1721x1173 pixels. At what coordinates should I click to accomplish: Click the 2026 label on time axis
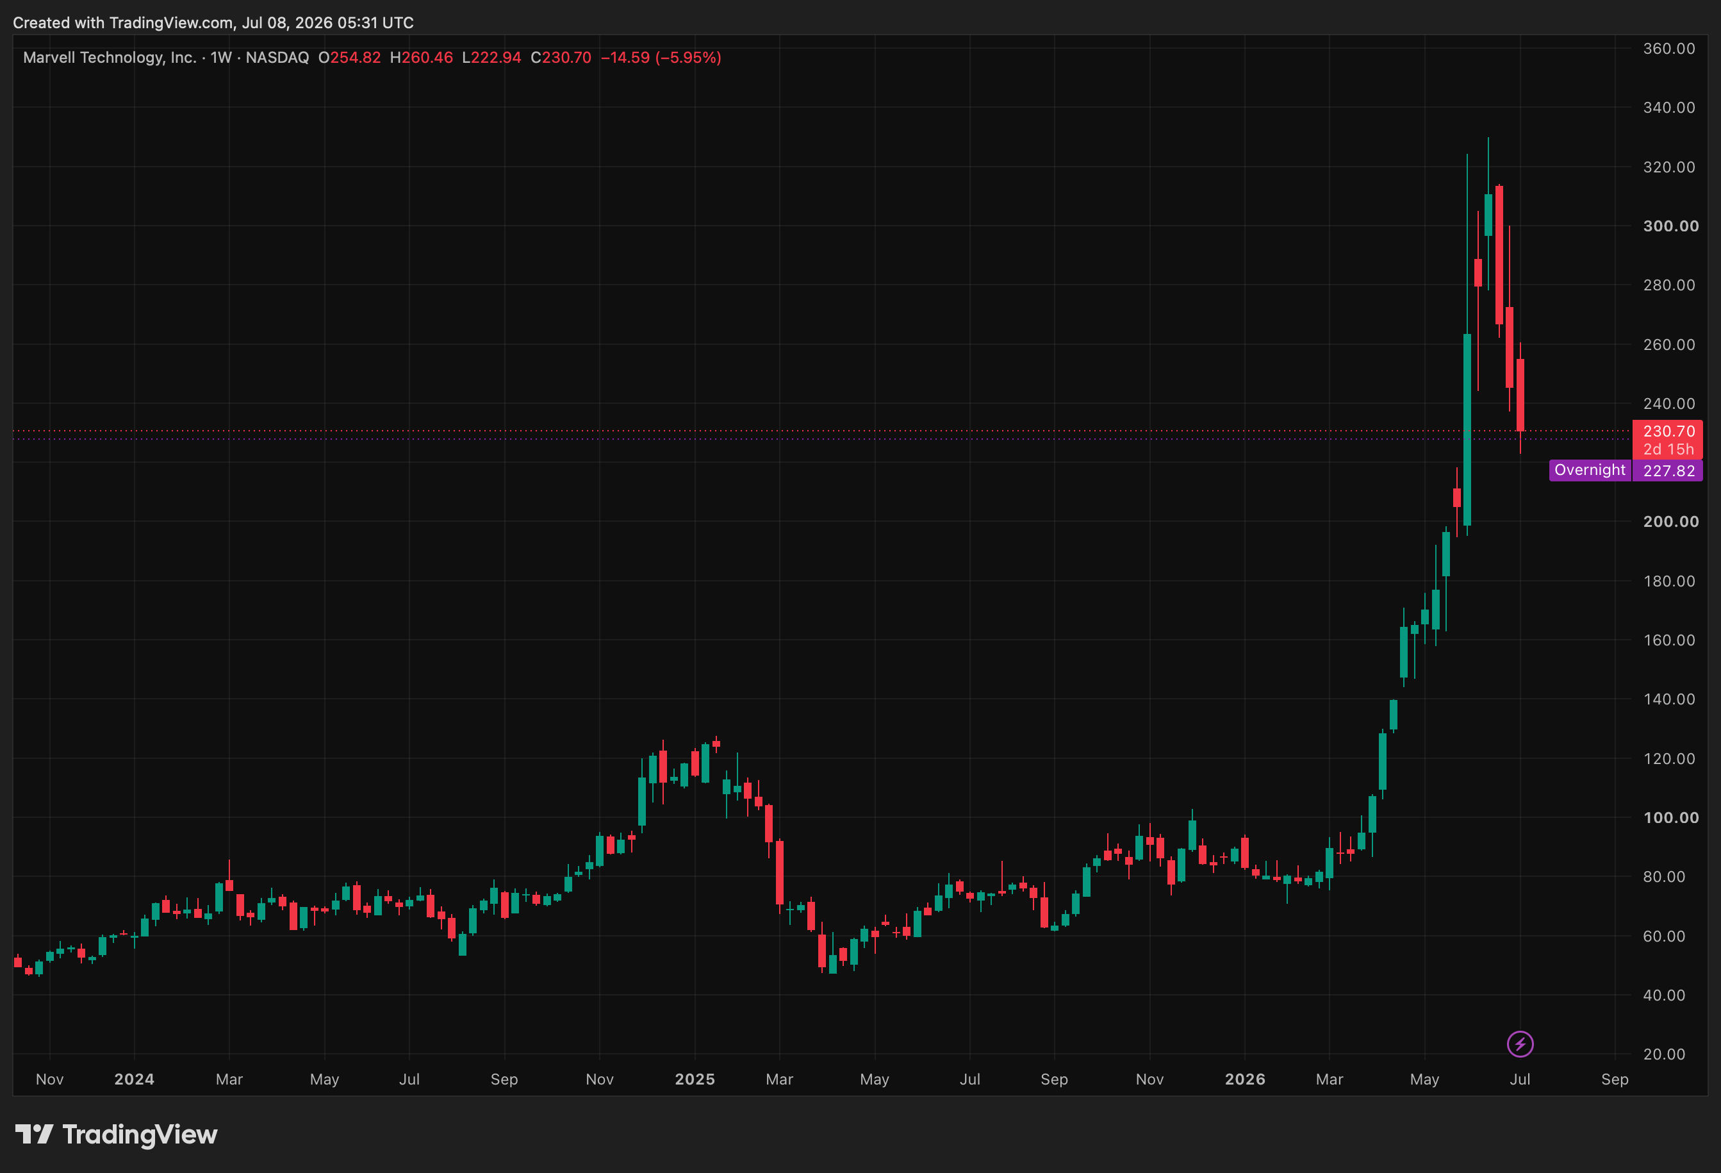pyautogui.click(x=1245, y=1079)
